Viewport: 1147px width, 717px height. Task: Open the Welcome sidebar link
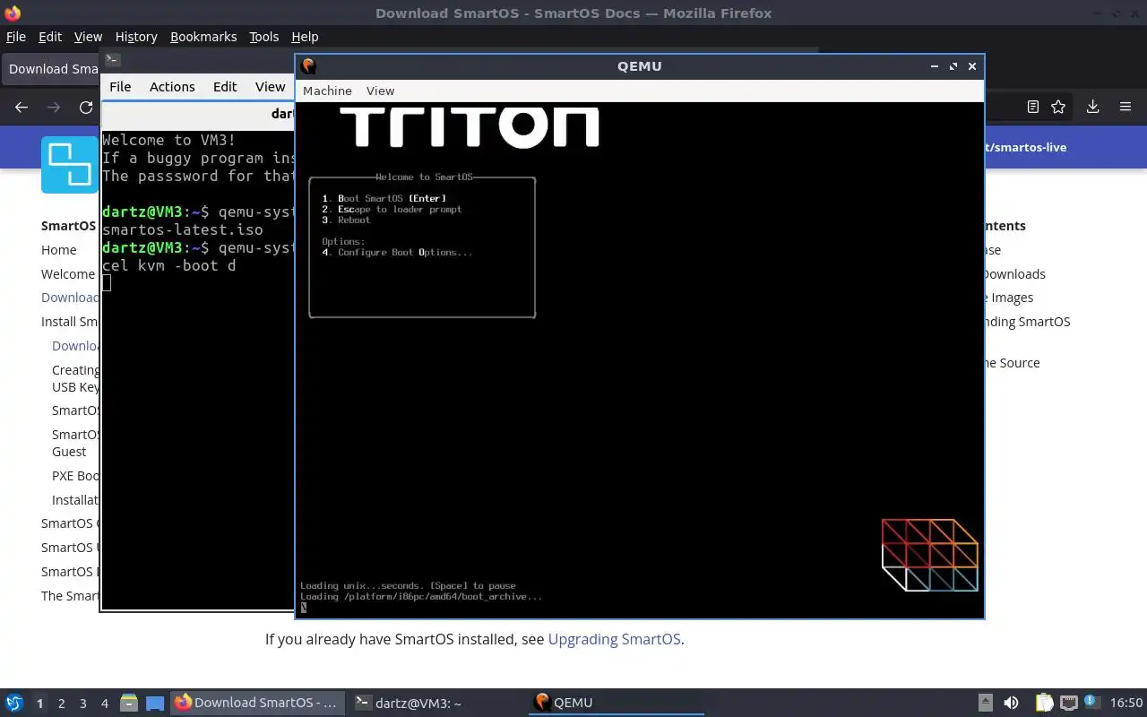(x=68, y=274)
